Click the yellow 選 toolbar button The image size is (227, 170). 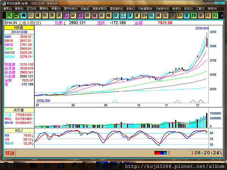(59, 15)
